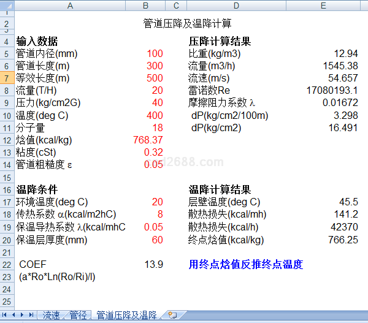Screen dimensions: 368x323
Task: Switch to the 流速 sheet tab
Action: (x=51, y=315)
